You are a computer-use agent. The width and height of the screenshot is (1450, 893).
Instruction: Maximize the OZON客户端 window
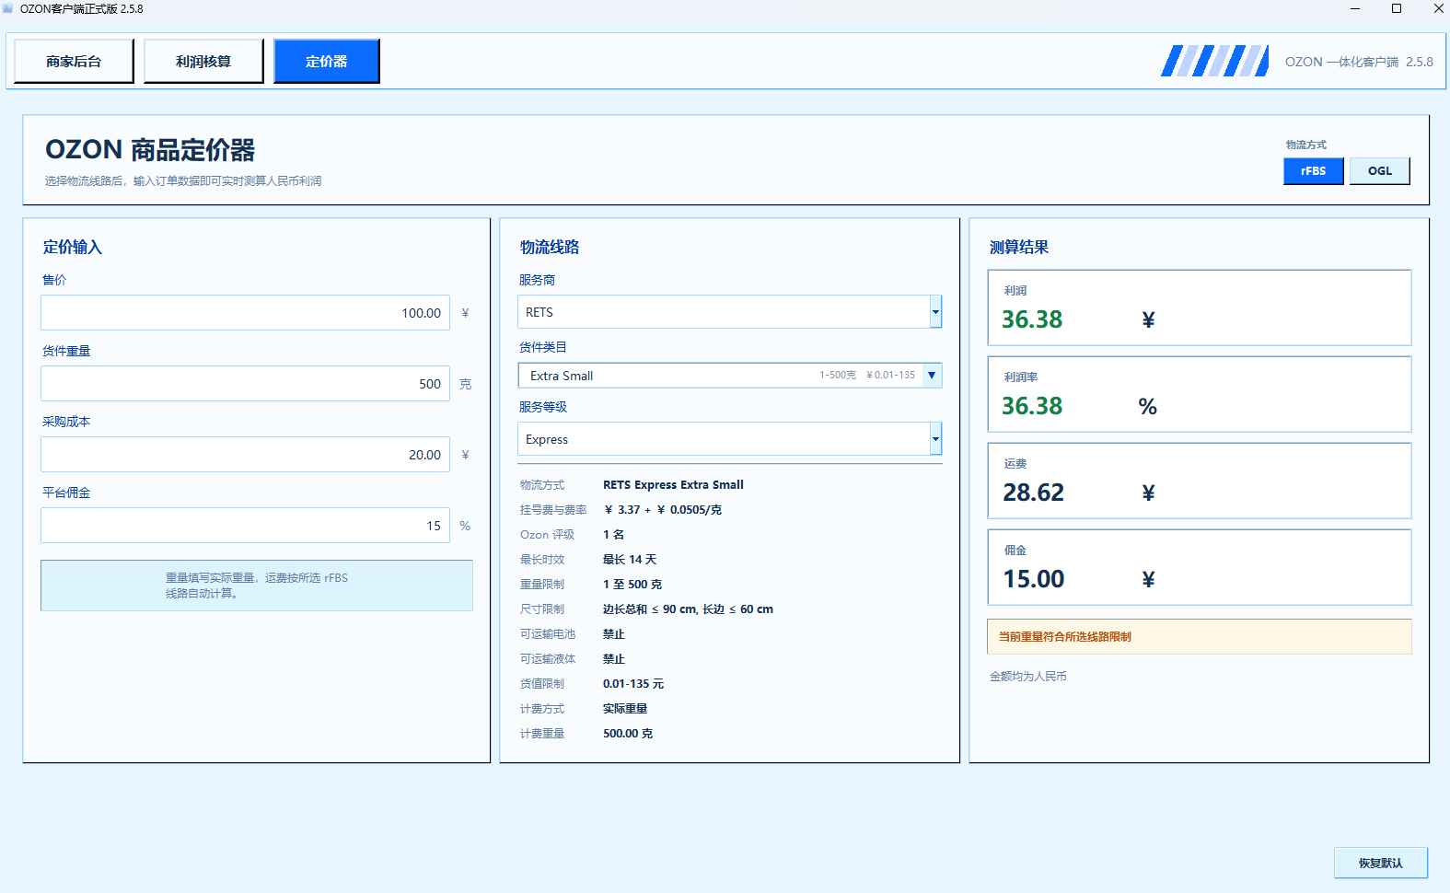(1397, 8)
